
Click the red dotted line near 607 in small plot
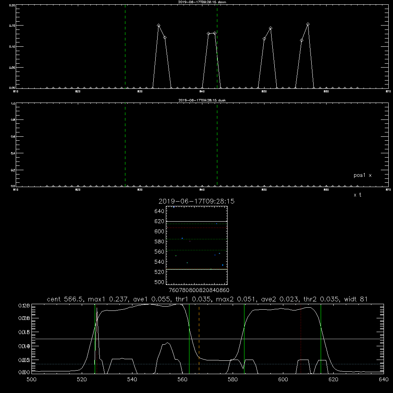click(x=196, y=228)
